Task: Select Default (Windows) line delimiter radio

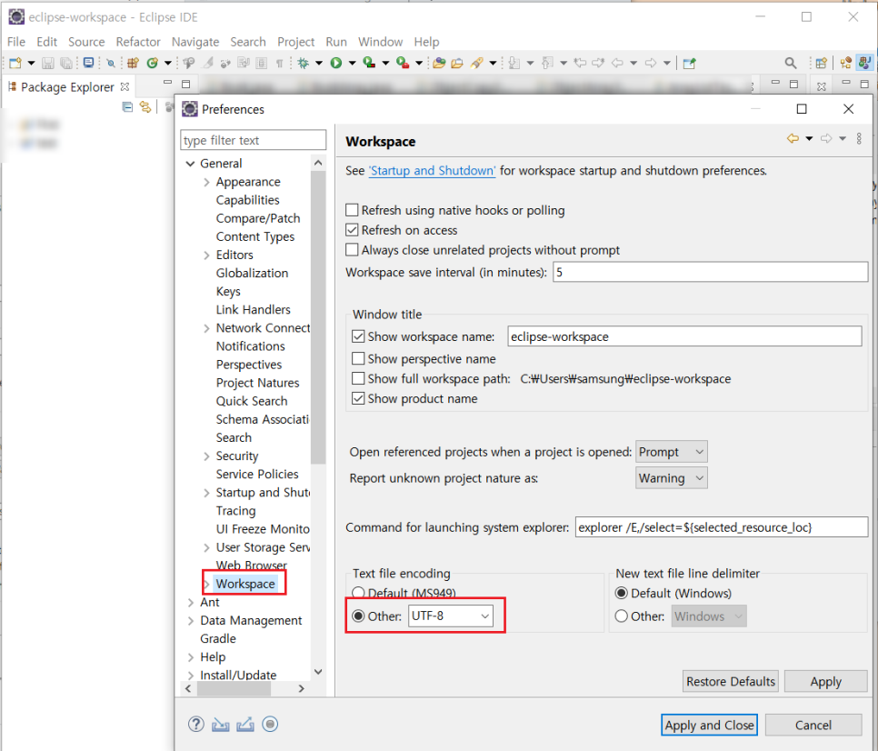Action: 621,593
